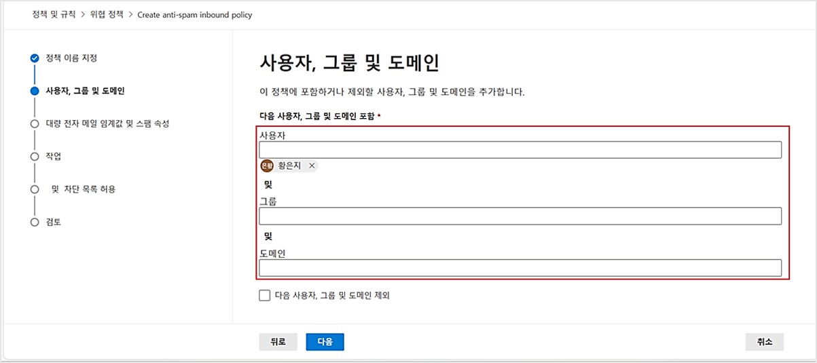Click the 차단 목록 허용 step circle
Screen dimensions: 817x363
(x=35, y=189)
